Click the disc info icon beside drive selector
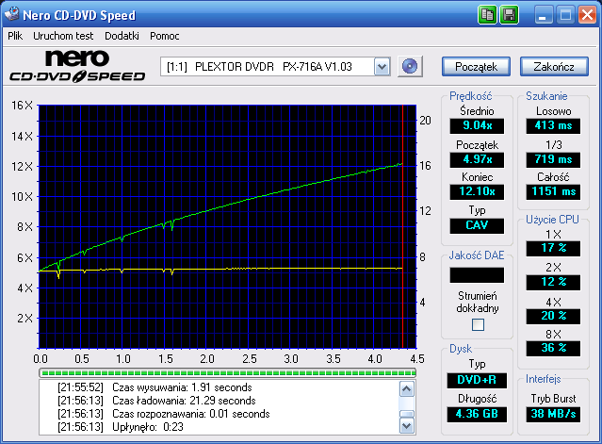Screen dimensions: 602x444 [410, 66]
